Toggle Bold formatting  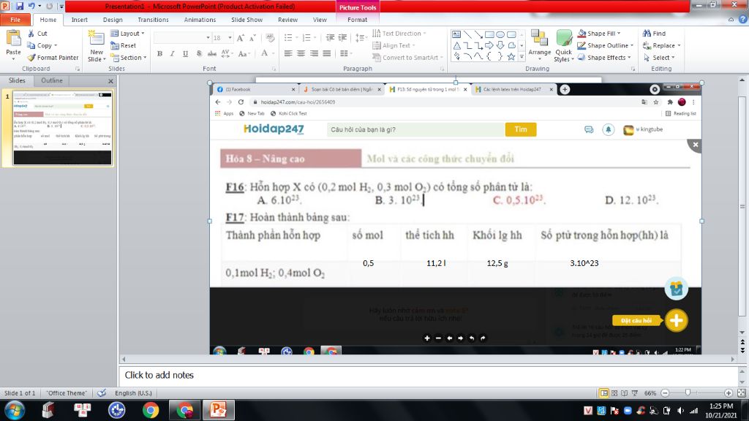(159, 53)
